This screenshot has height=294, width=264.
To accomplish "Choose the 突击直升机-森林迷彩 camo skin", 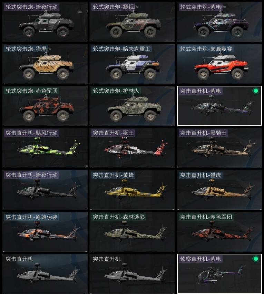I will 132,232.
